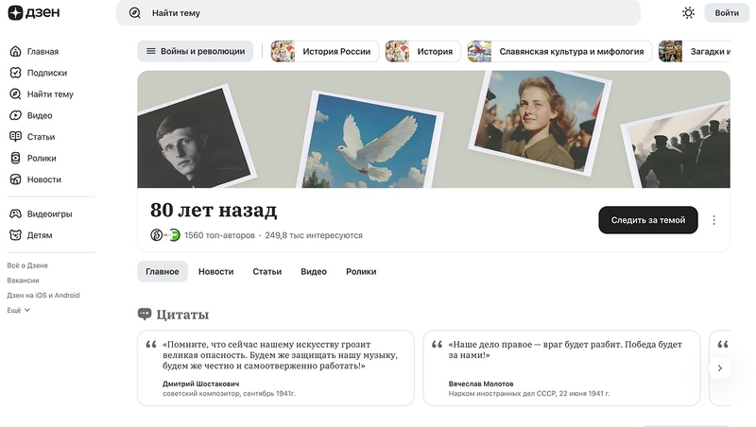Toggle the light/dark theme sun icon

pyautogui.click(x=688, y=13)
